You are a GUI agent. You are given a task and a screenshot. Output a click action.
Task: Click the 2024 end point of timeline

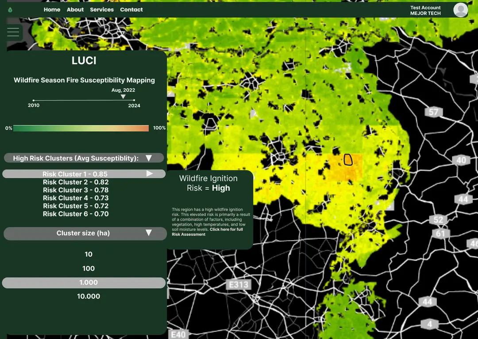click(x=134, y=100)
